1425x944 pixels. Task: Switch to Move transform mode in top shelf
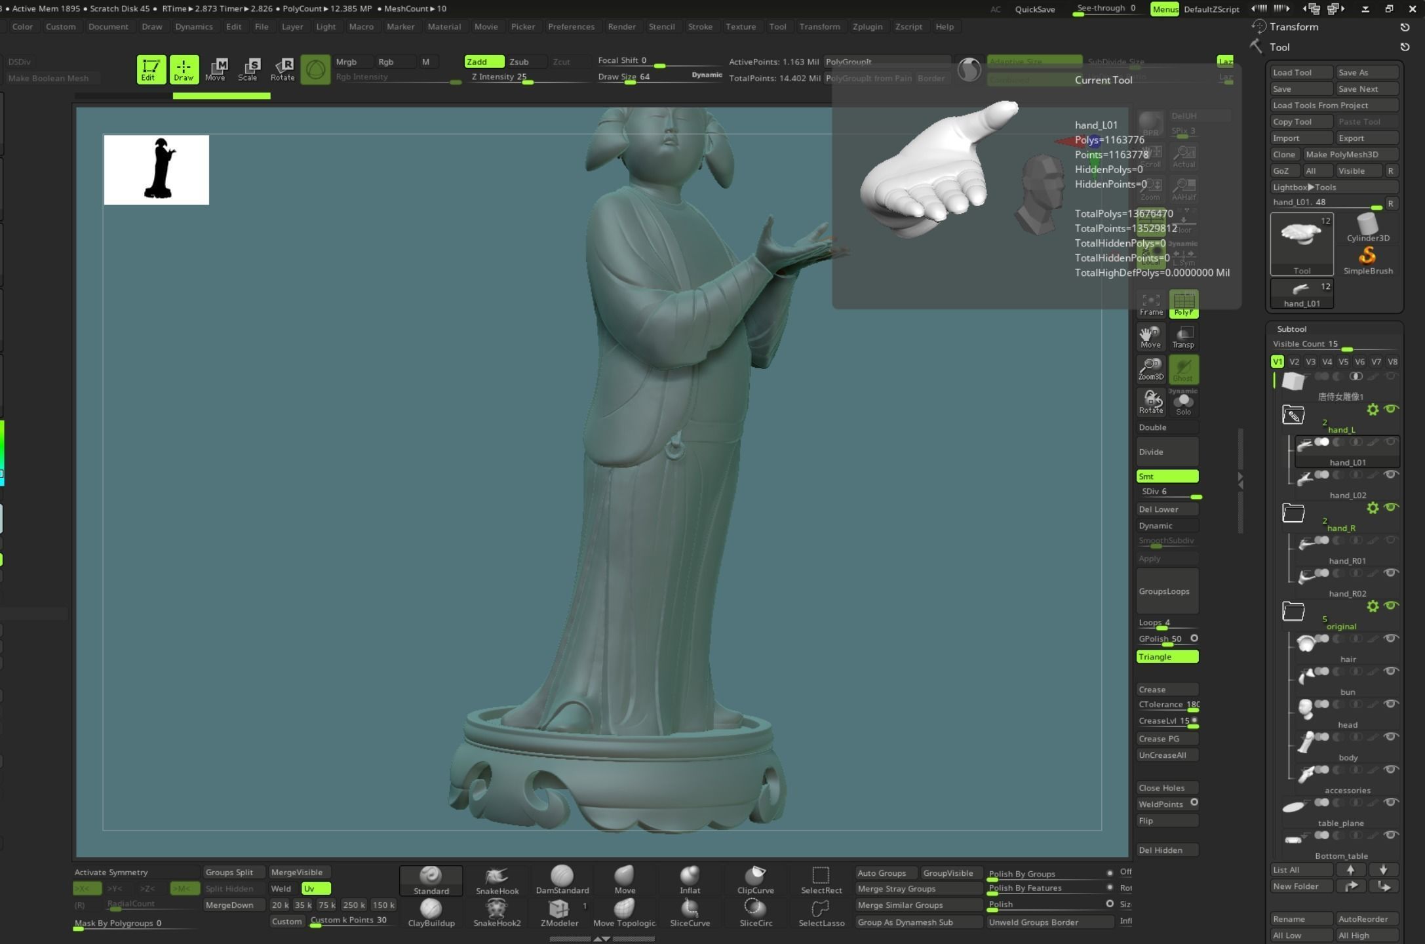216,69
